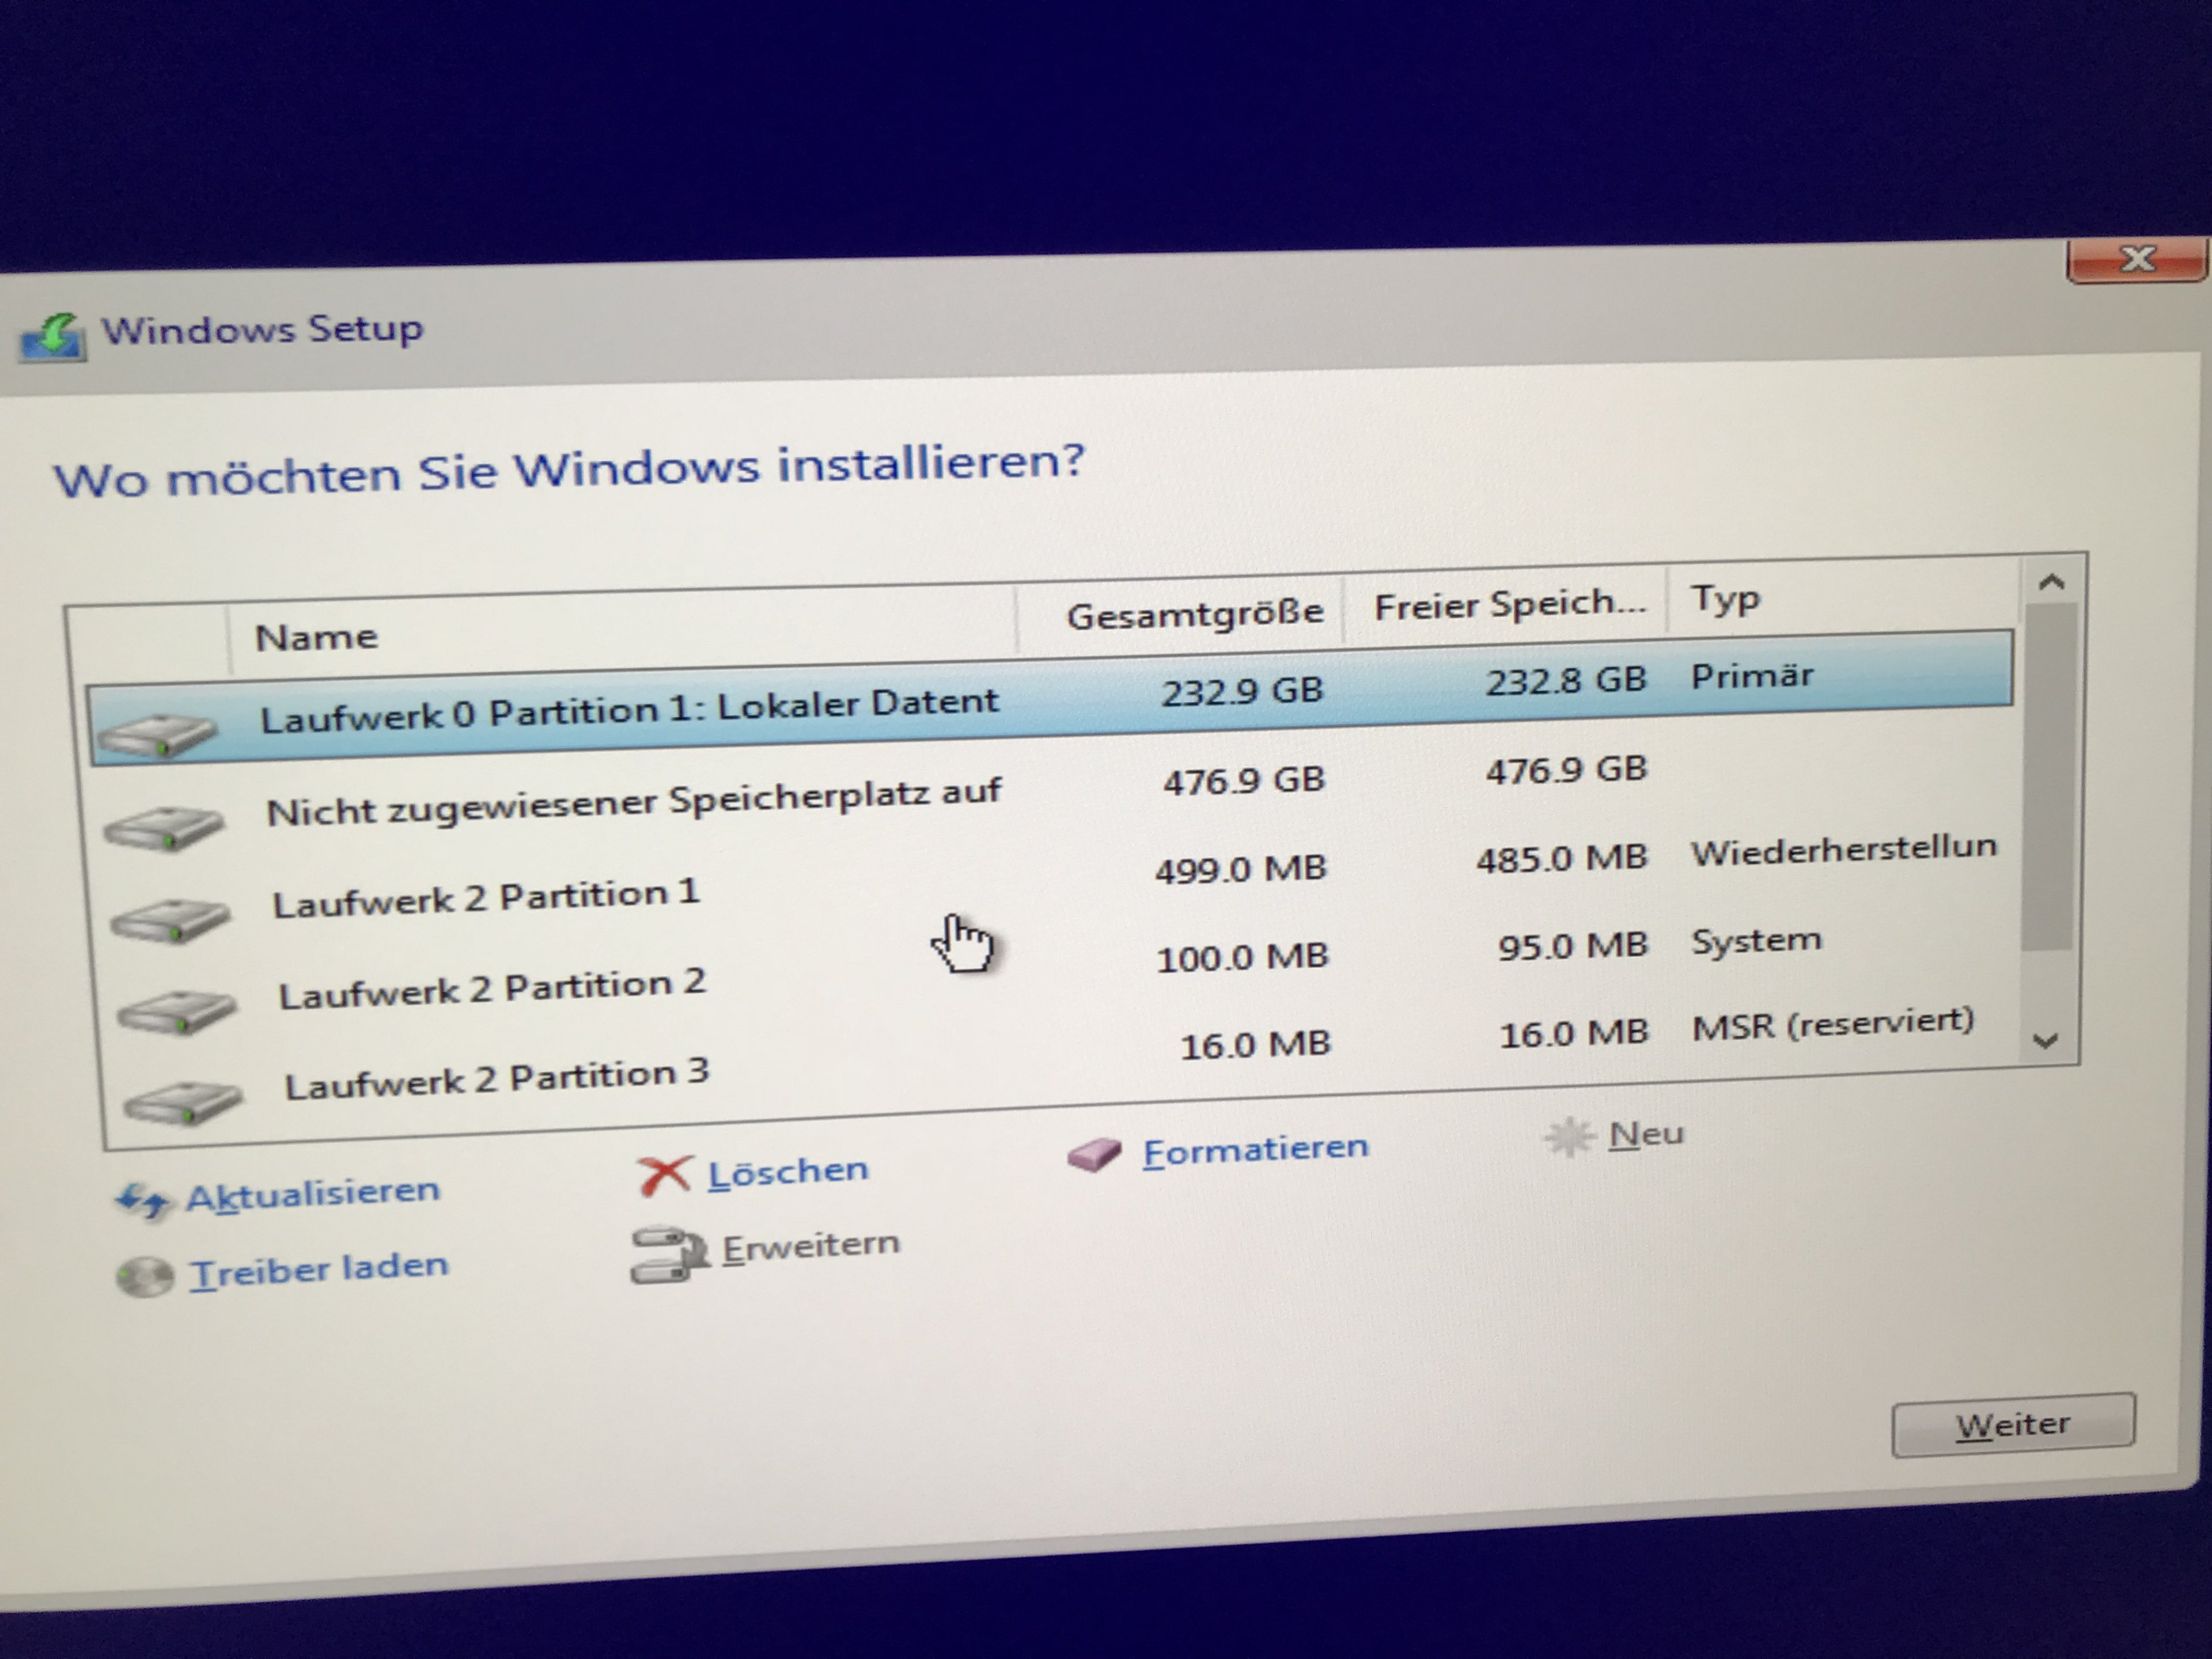Click the Treiber laden disc icon
The width and height of the screenshot is (2212, 1659).
click(145, 1277)
